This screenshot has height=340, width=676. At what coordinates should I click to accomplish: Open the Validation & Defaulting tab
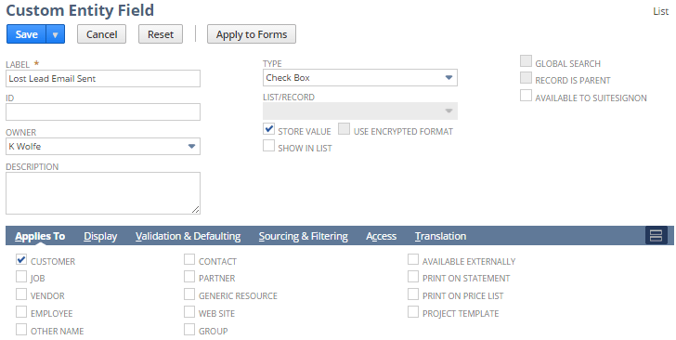click(x=188, y=236)
